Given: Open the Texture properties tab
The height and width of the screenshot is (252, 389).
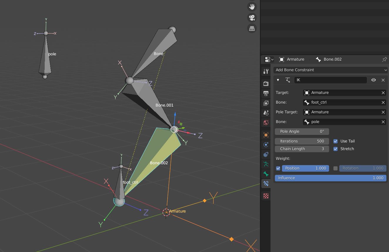Looking at the screenshot, I should click(x=266, y=196).
